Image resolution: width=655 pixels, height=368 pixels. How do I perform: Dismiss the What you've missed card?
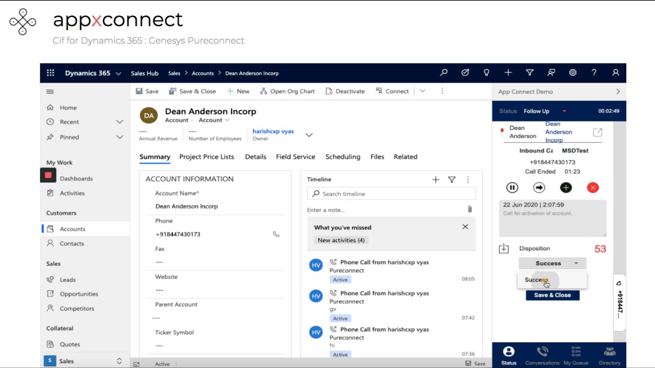pos(465,226)
